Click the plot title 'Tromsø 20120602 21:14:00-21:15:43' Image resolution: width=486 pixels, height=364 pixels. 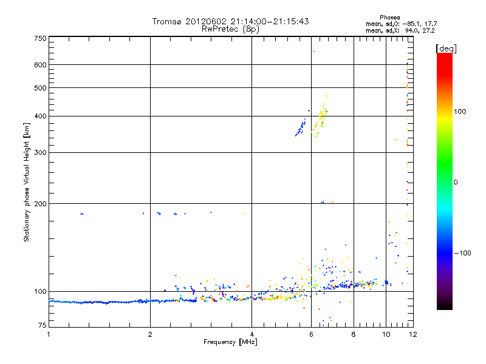tap(230, 21)
